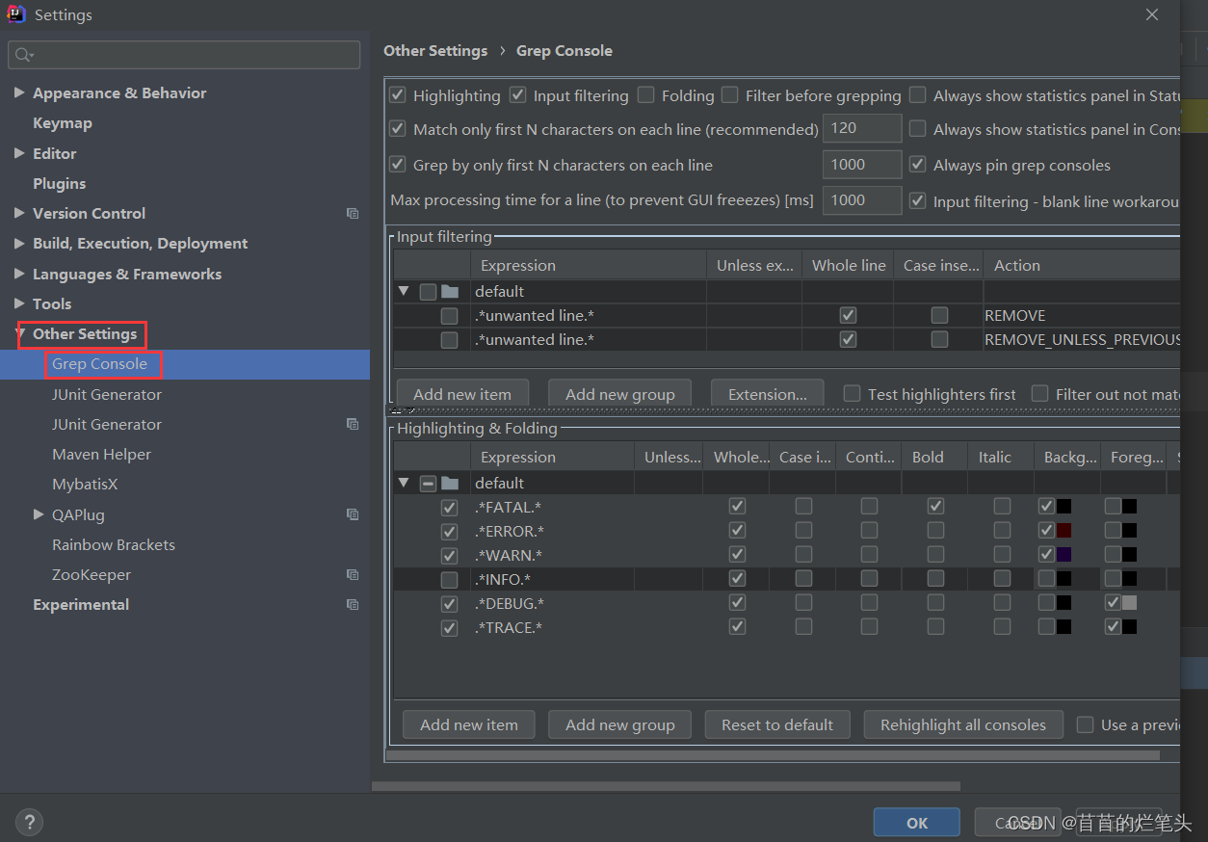Screen dimensions: 1208x842
Task: Click the REMOVE action cell
Action: pos(1082,315)
